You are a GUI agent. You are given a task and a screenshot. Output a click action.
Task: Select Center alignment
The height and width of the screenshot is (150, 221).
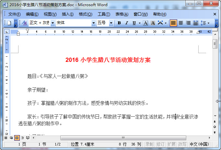(181, 23)
